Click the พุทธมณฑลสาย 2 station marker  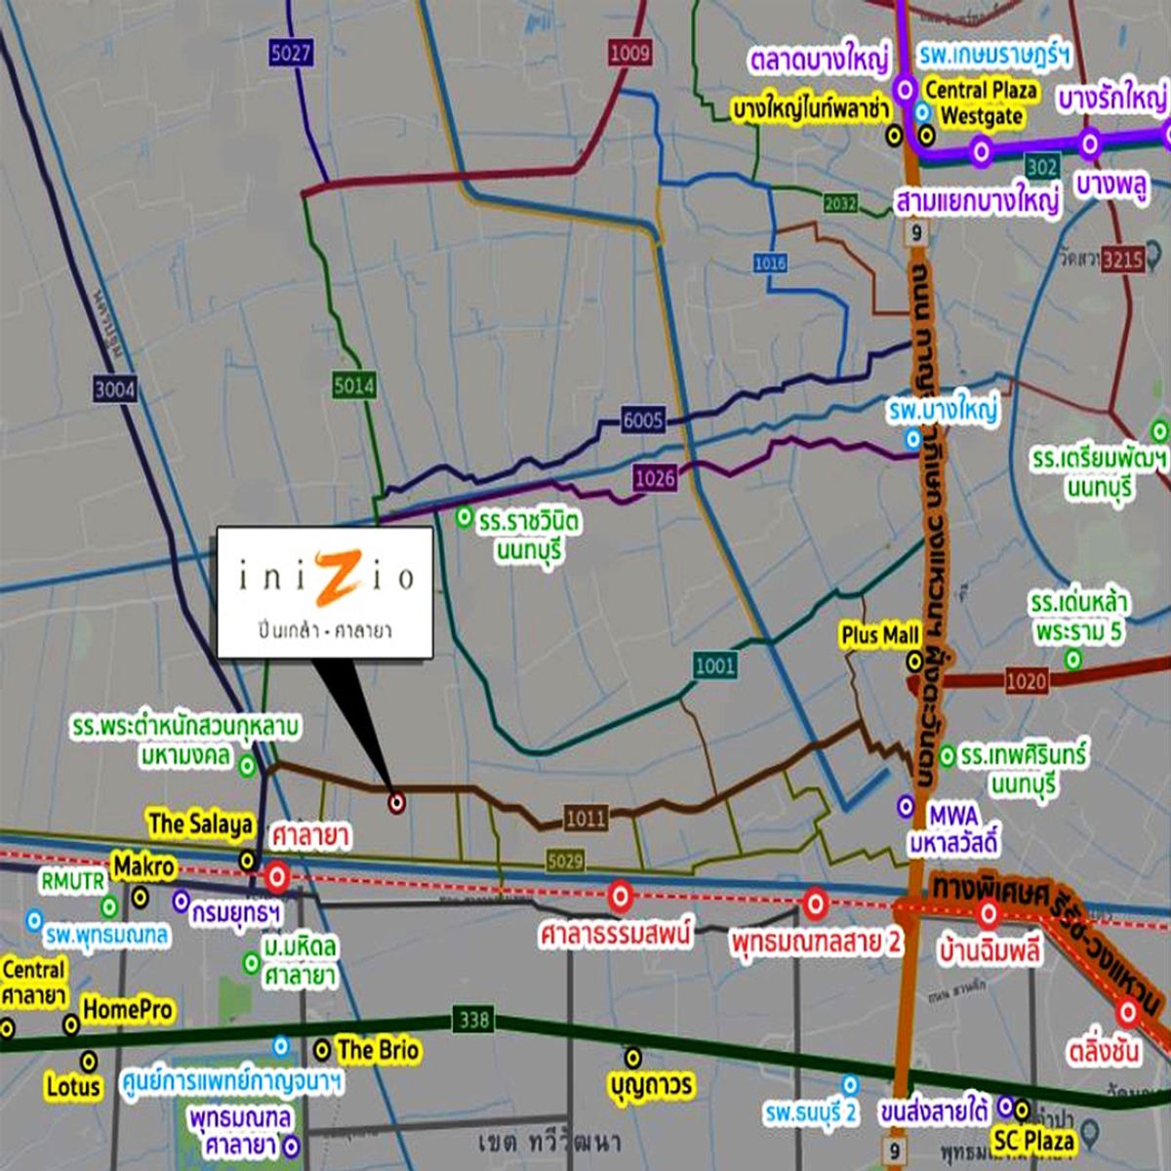[815, 904]
